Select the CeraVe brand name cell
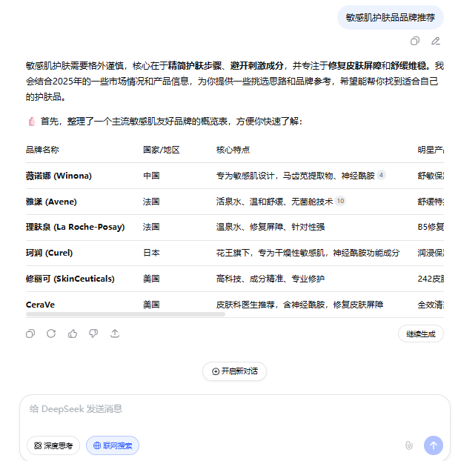The image size is (461, 461). [x=40, y=305]
